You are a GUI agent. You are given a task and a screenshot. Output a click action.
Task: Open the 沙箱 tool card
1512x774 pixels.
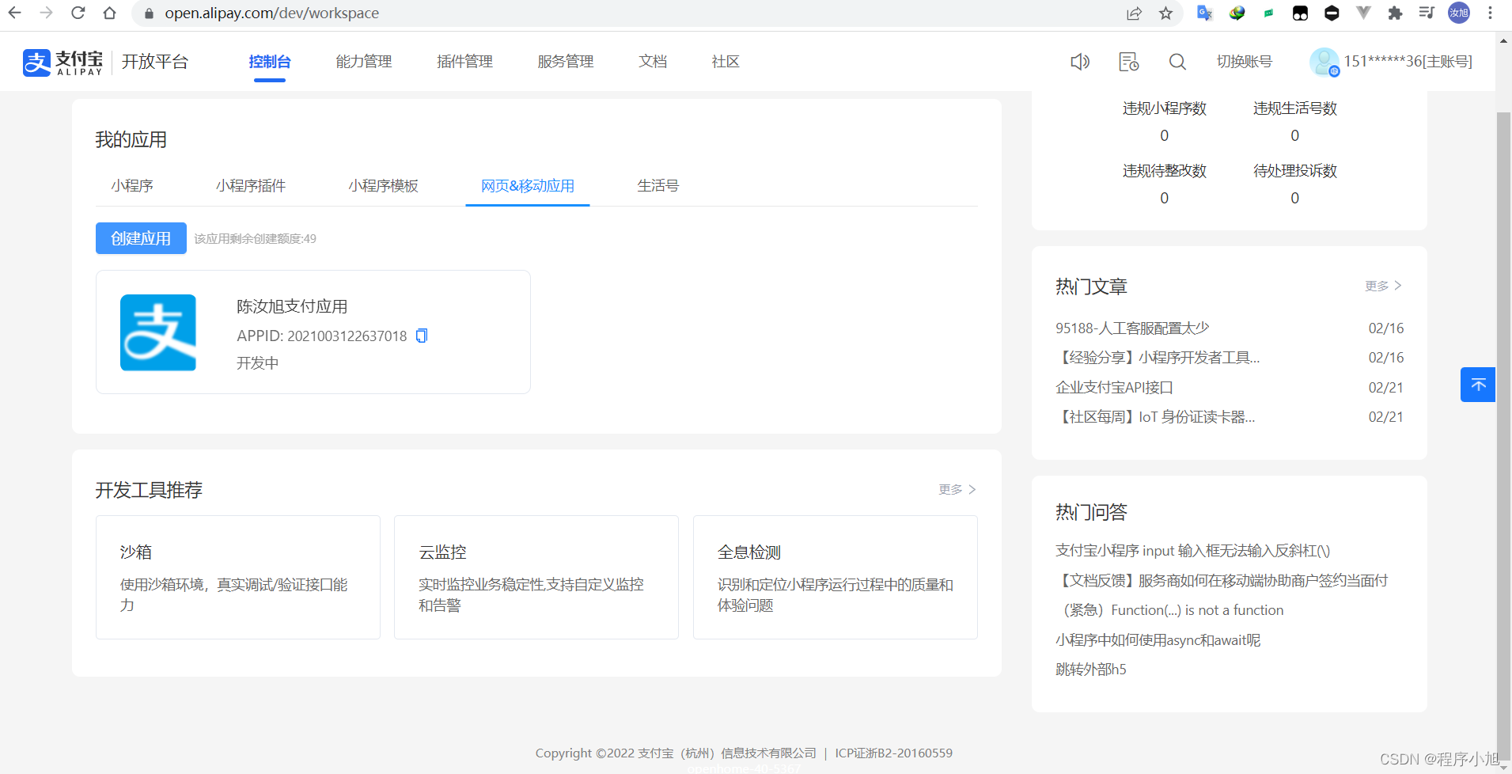(238, 577)
